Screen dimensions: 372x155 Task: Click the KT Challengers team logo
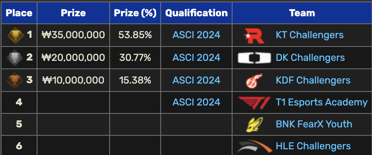point(254,35)
